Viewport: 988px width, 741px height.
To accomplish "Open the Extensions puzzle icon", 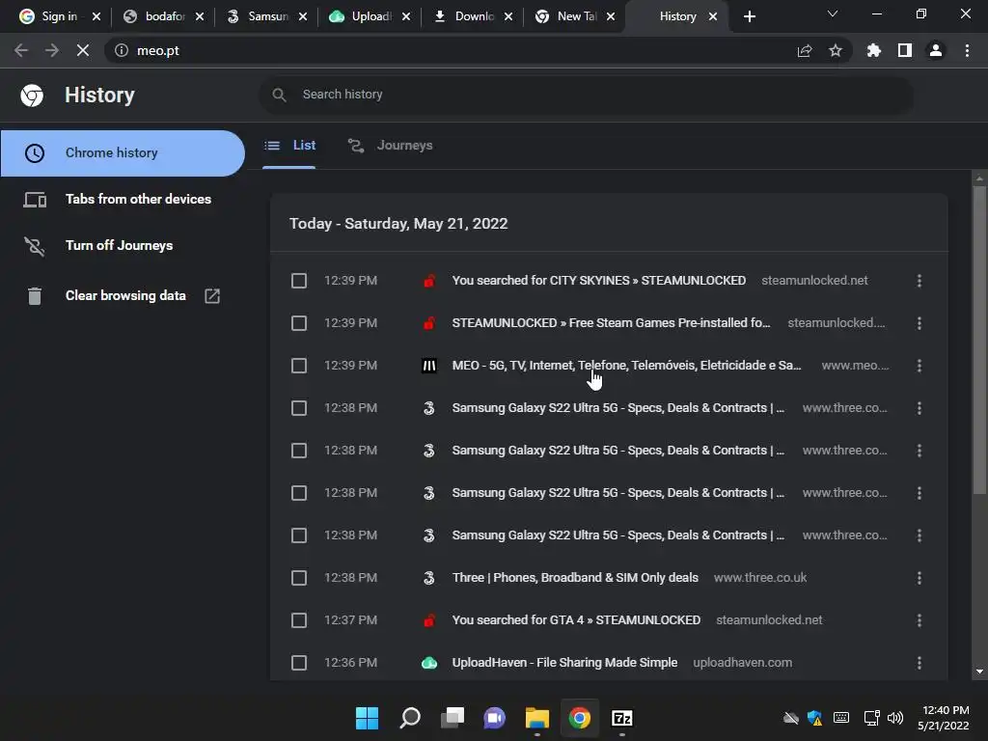I will tap(874, 50).
